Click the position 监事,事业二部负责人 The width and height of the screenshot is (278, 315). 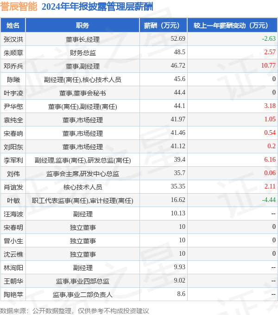coord(82,295)
